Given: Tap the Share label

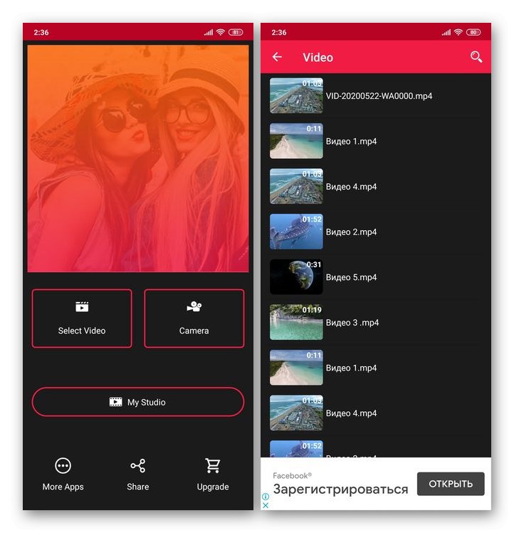Looking at the screenshot, I should 138,487.
